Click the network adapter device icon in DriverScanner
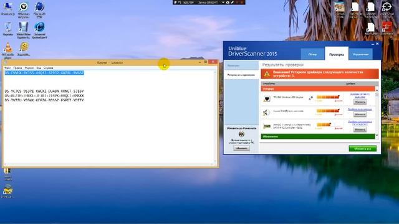 267,98
